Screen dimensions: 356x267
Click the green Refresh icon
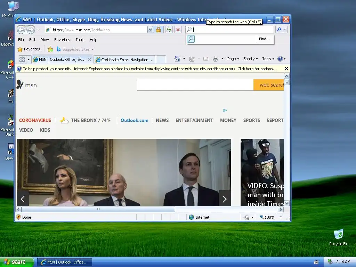169,30
